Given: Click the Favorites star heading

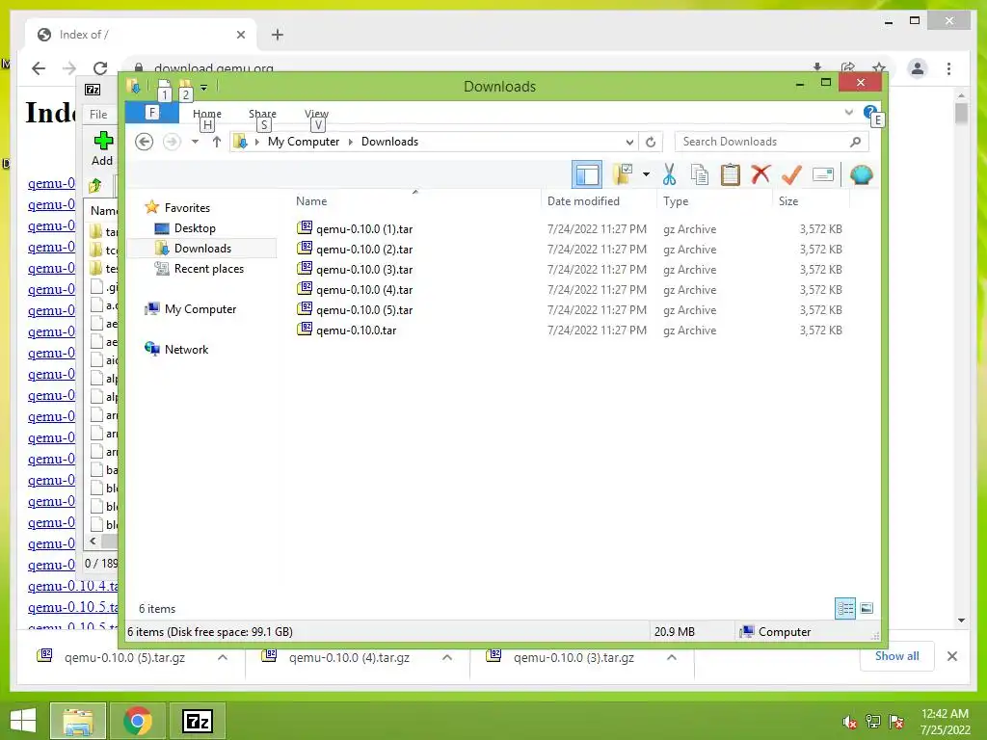Looking at the screenshot, I should tap(187, 208).
